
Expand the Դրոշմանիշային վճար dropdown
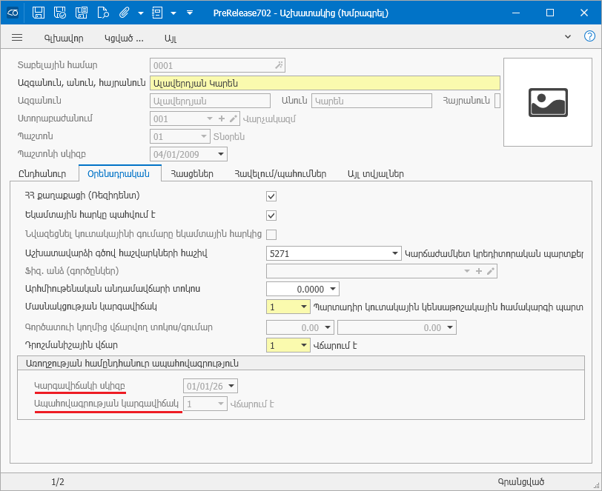pyautogui.click(x=304, y=345)
